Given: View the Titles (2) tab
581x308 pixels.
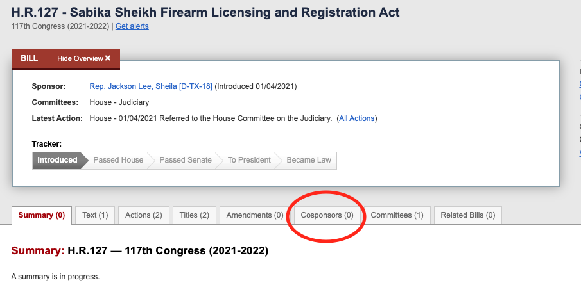Looking at the screenshot, I should [x=195, y=215].
